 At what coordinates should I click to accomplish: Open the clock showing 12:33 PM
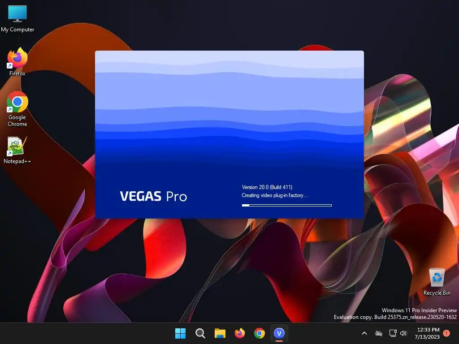point(427,333)
